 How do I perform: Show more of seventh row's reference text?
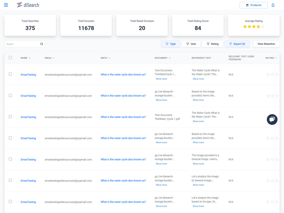[x=198, y=206]
